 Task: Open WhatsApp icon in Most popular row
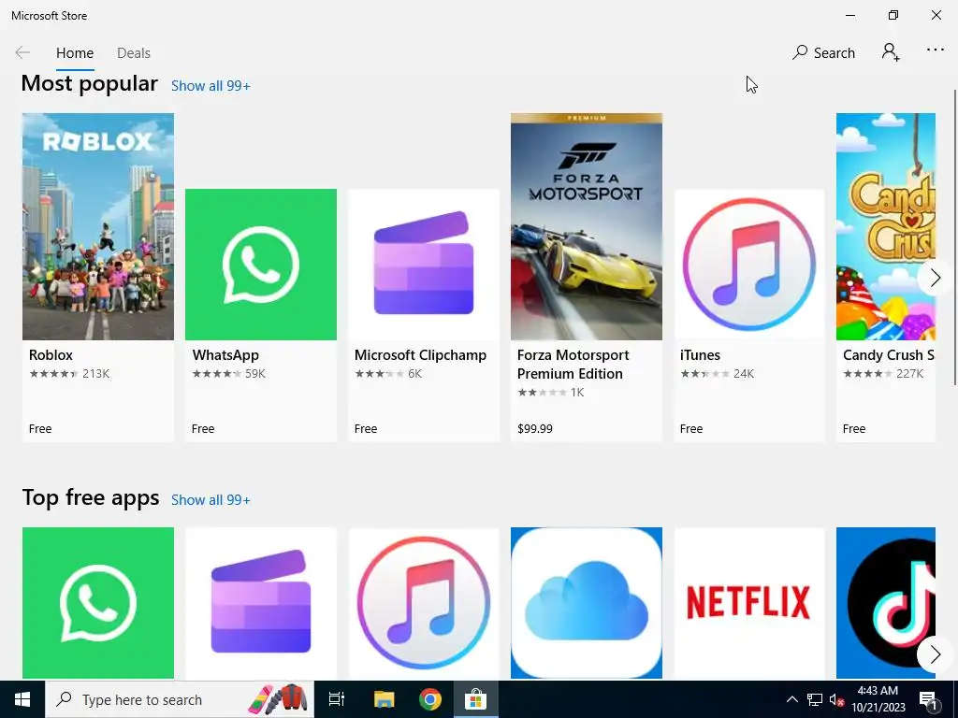coord(261,265)
